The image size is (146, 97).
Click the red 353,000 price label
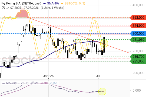point(138,18)
